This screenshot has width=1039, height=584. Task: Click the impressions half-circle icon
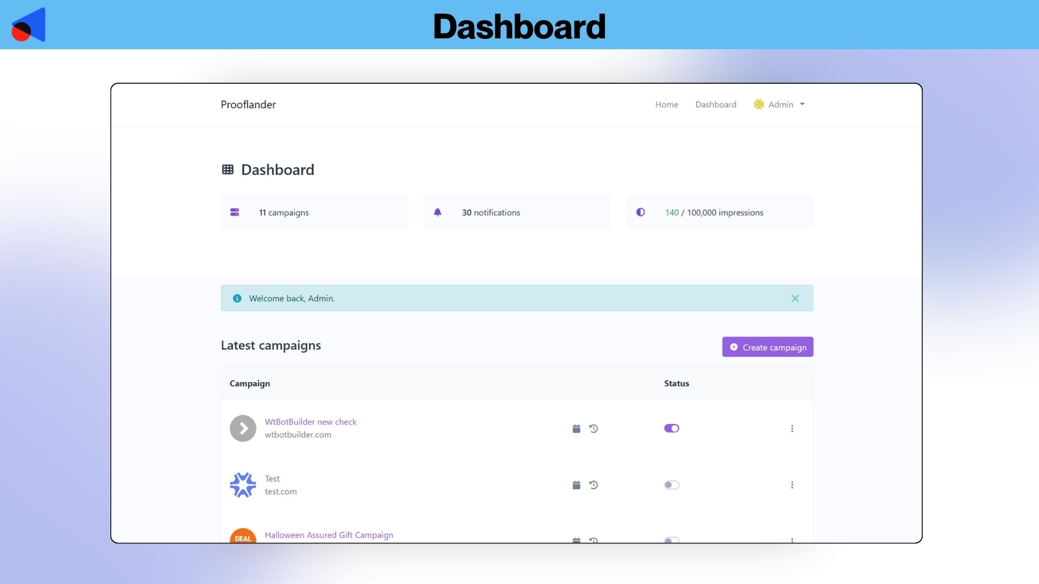641,213
